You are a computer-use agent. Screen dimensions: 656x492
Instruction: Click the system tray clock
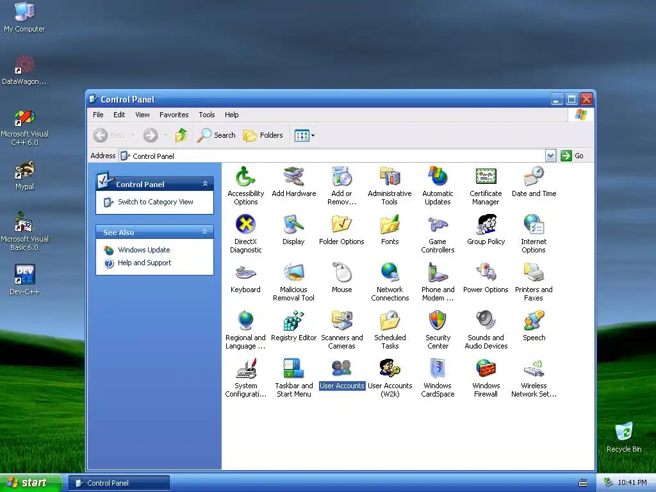(x=632, y=483)
